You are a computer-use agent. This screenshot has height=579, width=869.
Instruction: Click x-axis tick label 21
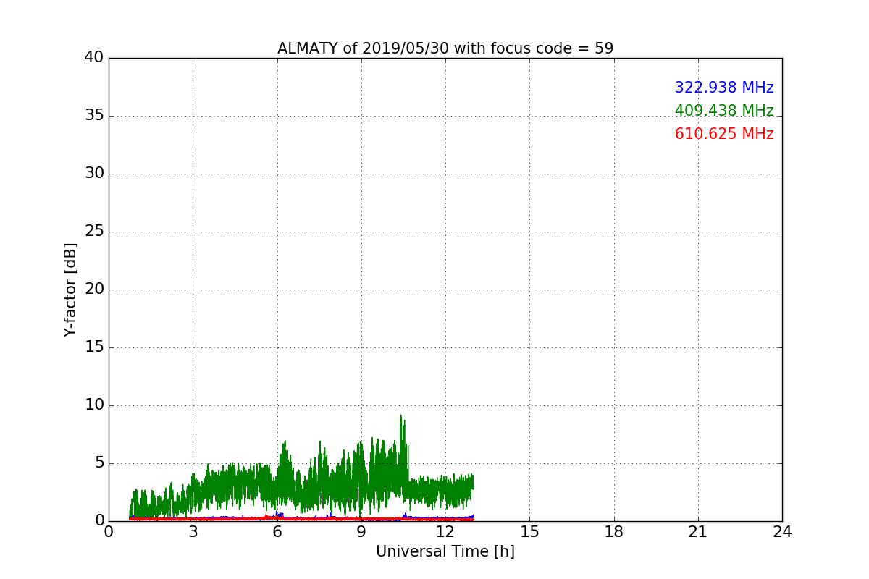[698, 532]
